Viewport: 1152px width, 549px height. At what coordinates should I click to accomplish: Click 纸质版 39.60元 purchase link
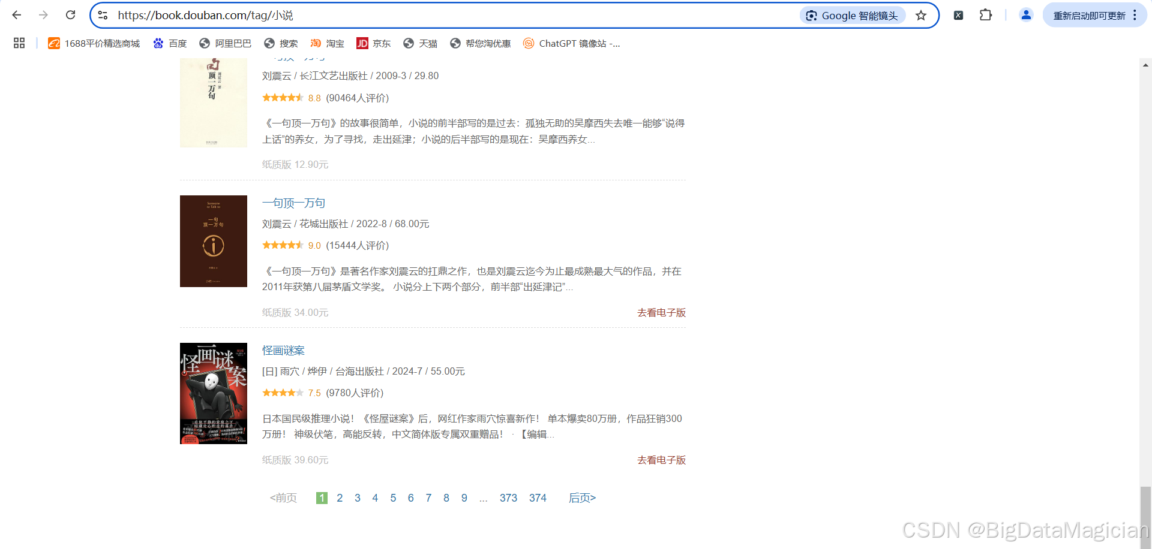point(295,460)
